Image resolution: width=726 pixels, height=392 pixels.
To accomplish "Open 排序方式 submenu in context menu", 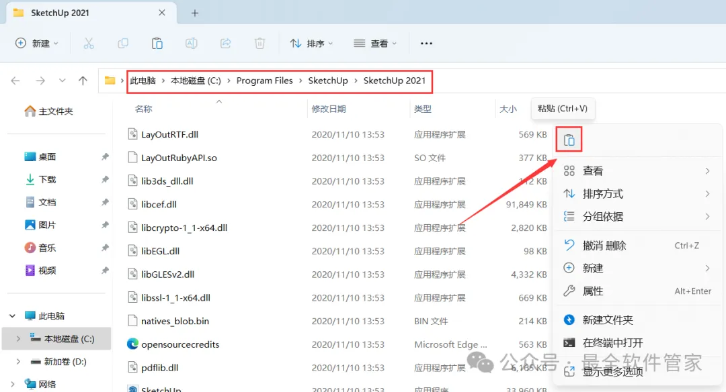I will 637,194.
